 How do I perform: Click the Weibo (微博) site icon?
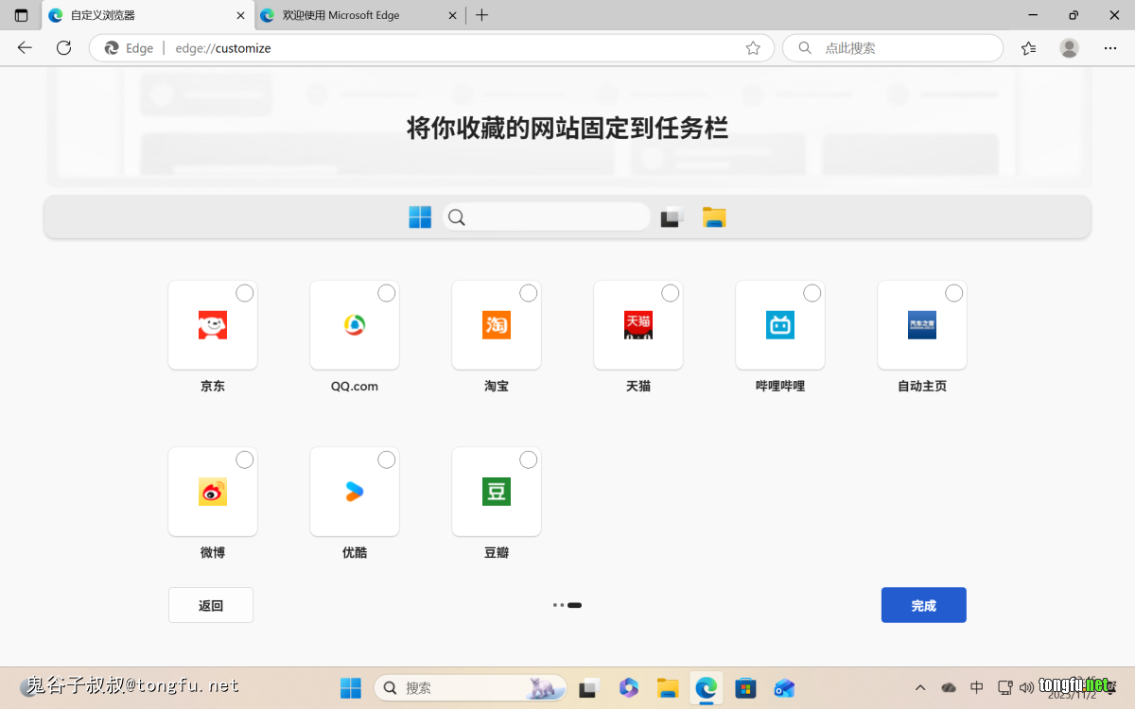tap(213, 492)
